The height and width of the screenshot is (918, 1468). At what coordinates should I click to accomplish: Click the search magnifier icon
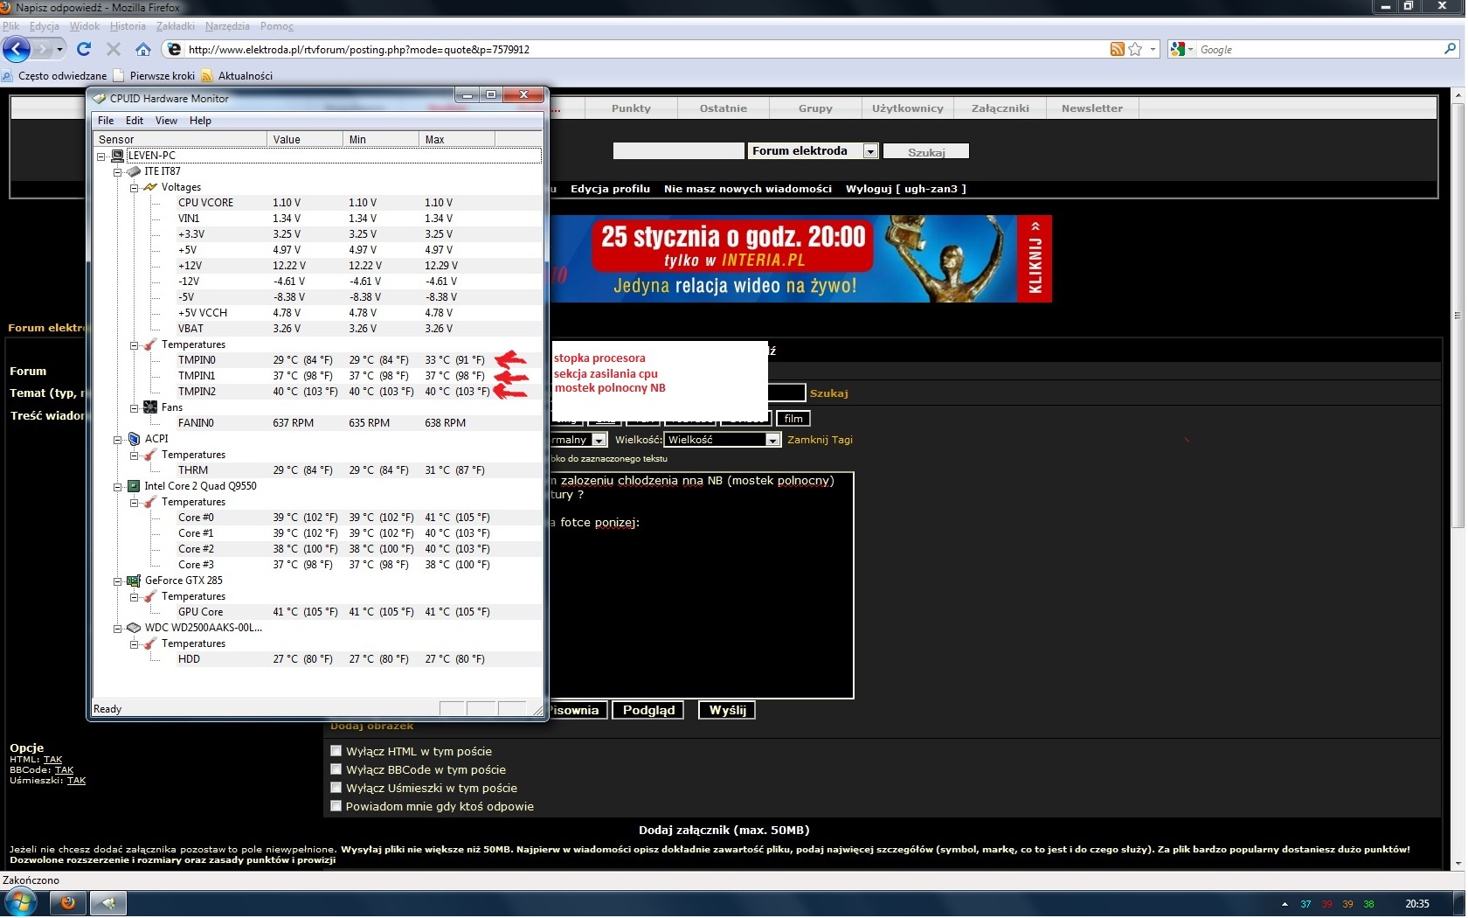coord(1451,49)
